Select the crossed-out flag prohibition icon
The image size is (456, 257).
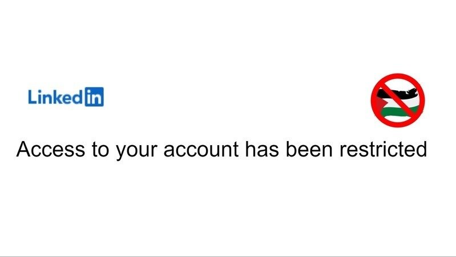tap(398, 100)
